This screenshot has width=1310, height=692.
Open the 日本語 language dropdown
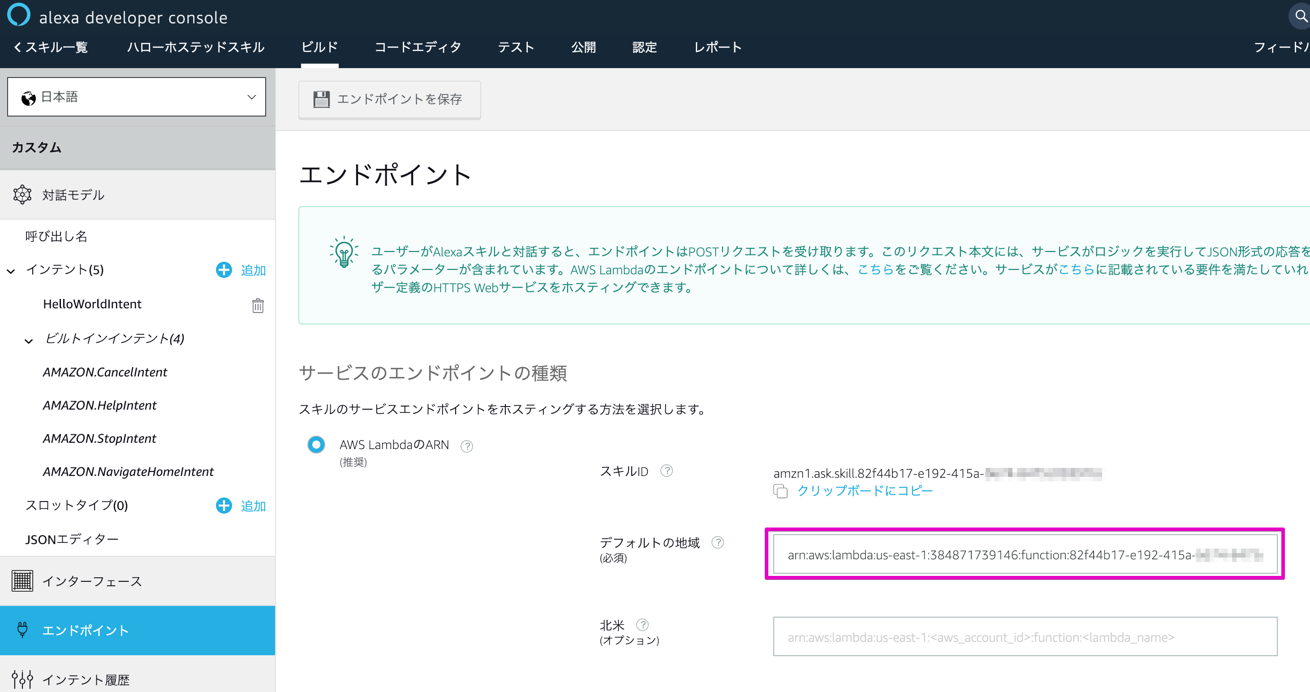[x=136, y=97]
